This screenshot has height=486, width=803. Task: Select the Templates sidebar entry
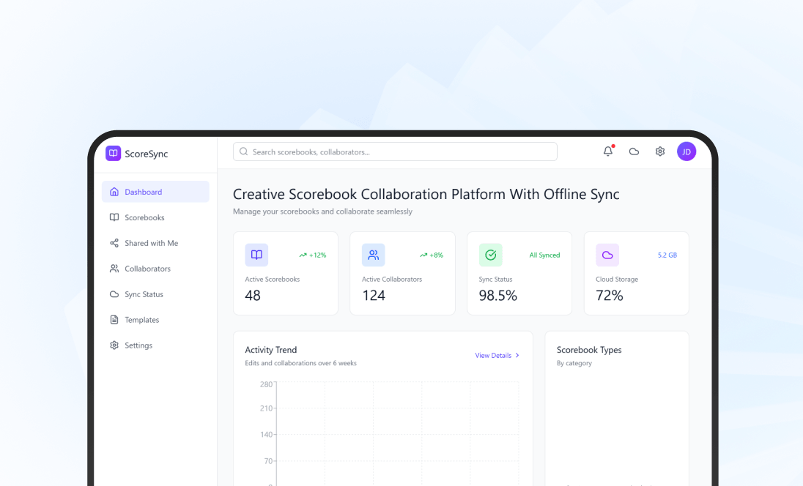(141, 320)
